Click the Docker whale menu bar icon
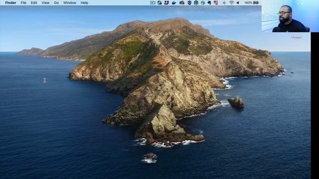 tap(174, 3)
